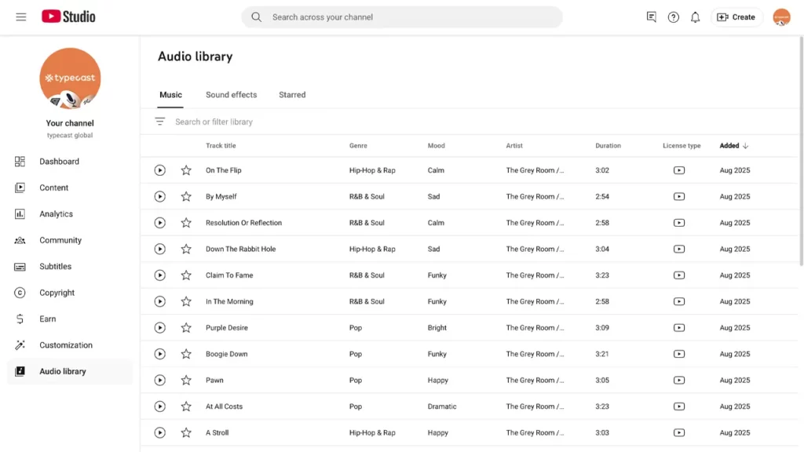Image resolution: width=804 pixels, height=452 pixels.
Task: Star the track In The Morning
Action: [x=186, y=301]
